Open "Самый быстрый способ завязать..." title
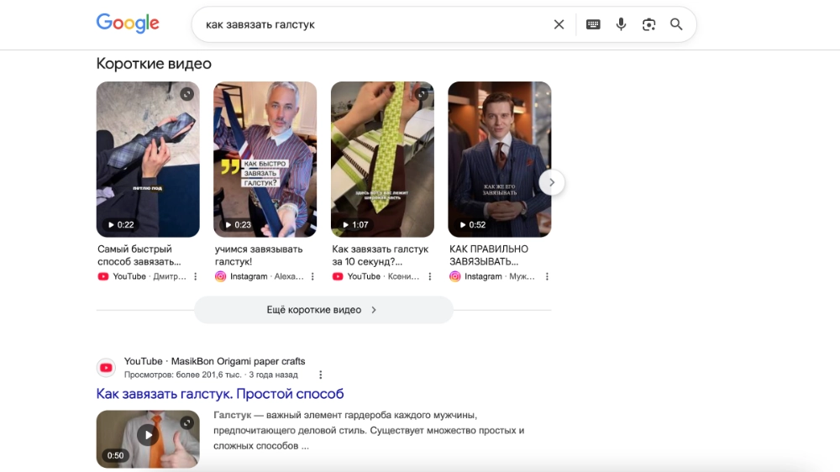This screenshot has height=472, width=840. click(x=139, y=255)
